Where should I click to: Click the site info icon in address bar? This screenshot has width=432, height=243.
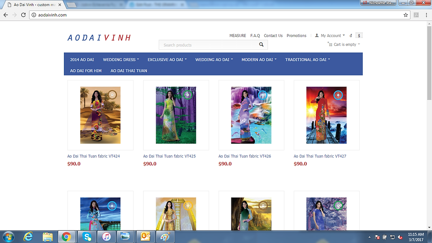[x=34, y=15]
